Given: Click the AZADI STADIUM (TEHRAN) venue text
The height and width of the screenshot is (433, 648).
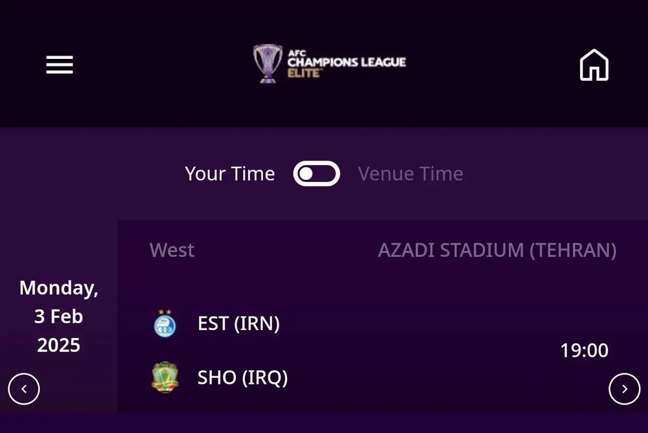Looking at the screenshot, I should click(x=497, y=250).
